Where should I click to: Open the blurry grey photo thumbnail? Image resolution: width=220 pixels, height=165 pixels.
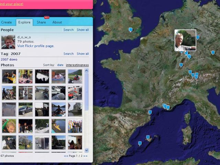pos(9,109)
